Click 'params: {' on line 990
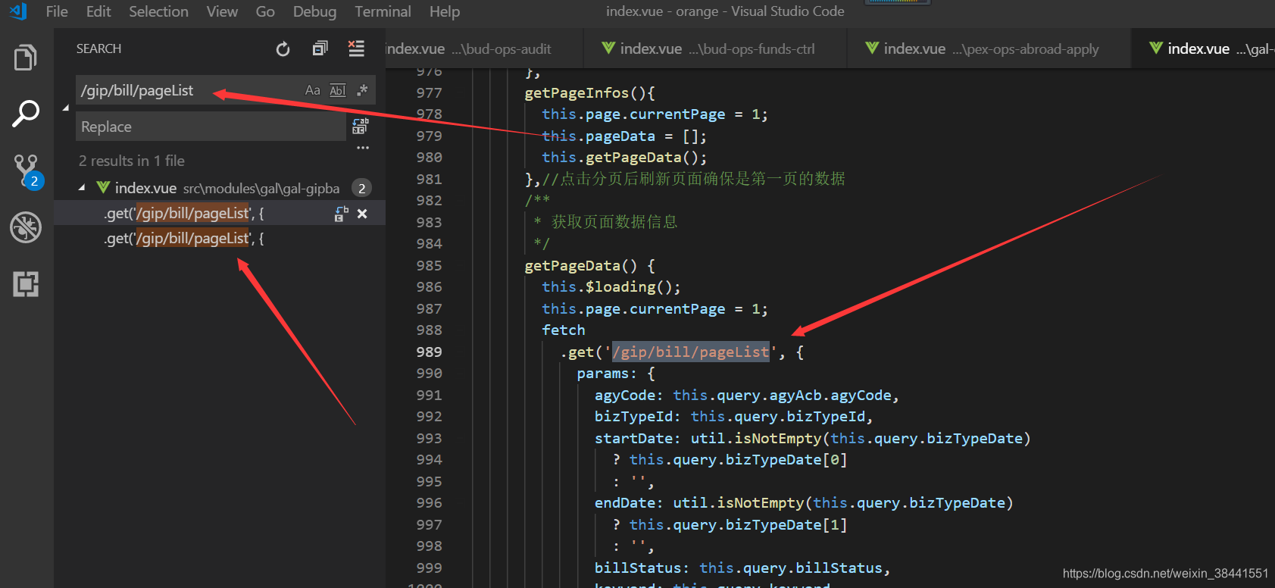1275x588 pixels. click(x=616, y=374)
